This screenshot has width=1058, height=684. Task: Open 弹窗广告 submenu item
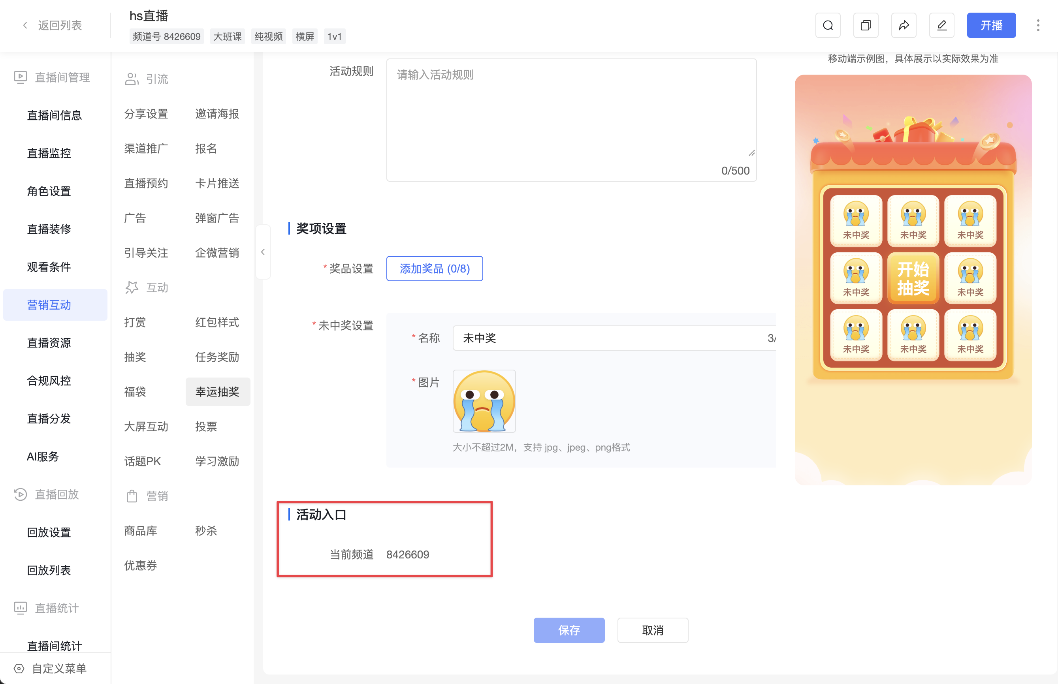(217, 218)
